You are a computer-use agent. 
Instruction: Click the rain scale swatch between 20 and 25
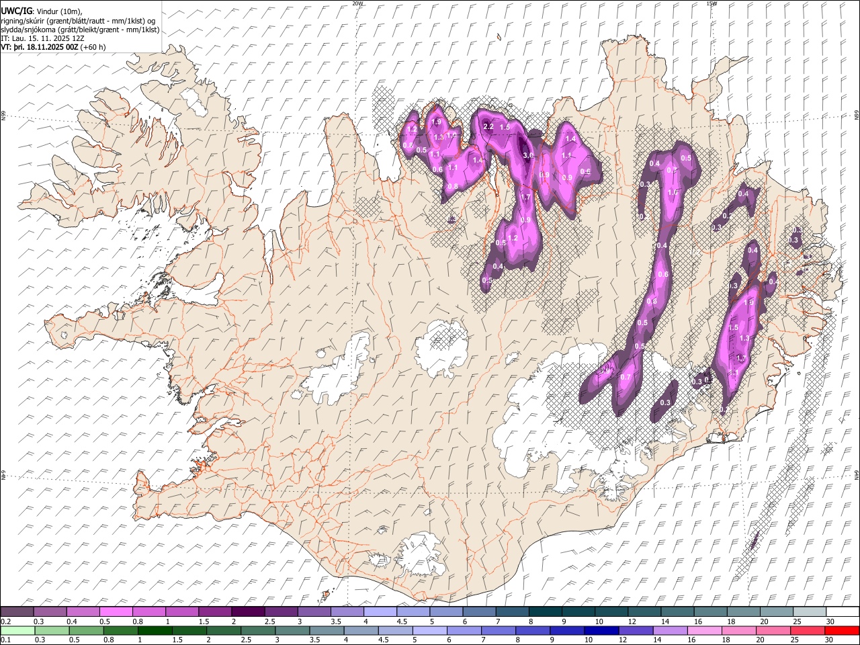point(773,630)
